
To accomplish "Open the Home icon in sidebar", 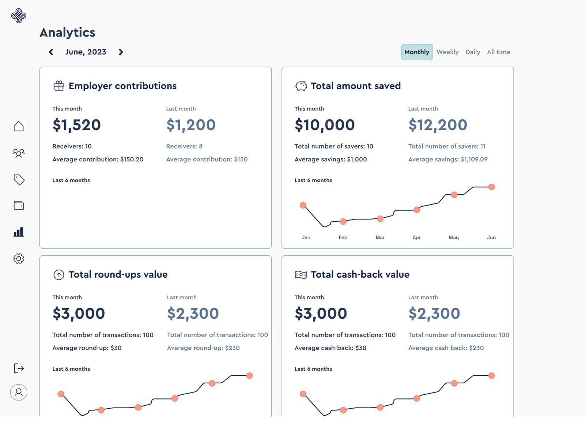I will pos(19,126).
